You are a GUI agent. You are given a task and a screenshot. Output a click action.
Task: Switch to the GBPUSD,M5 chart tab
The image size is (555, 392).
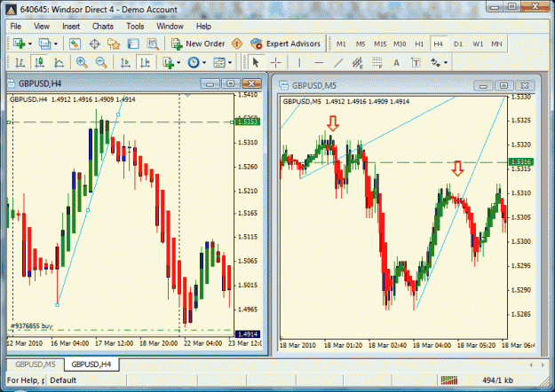[36, 365]
